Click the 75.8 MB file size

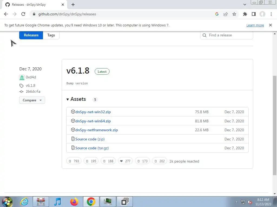[x=202, y=112]
